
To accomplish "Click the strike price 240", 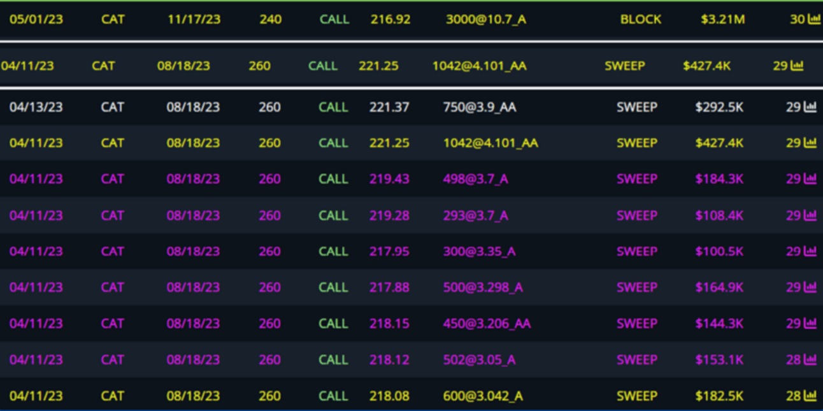I will (x=271, y=19).
